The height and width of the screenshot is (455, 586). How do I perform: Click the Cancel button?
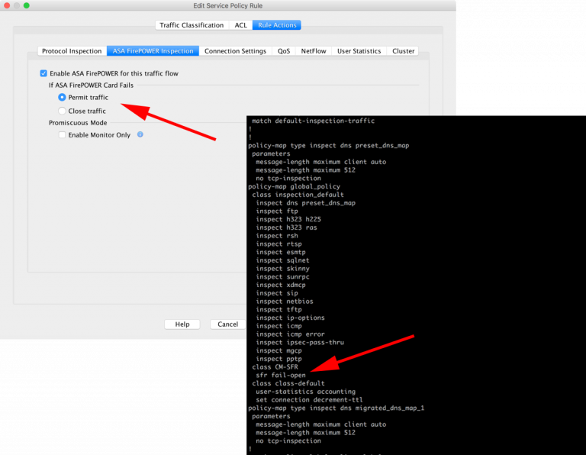click(x=227, y=324)
